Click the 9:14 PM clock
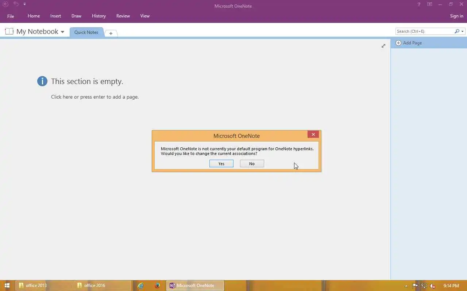 (451, 286)
